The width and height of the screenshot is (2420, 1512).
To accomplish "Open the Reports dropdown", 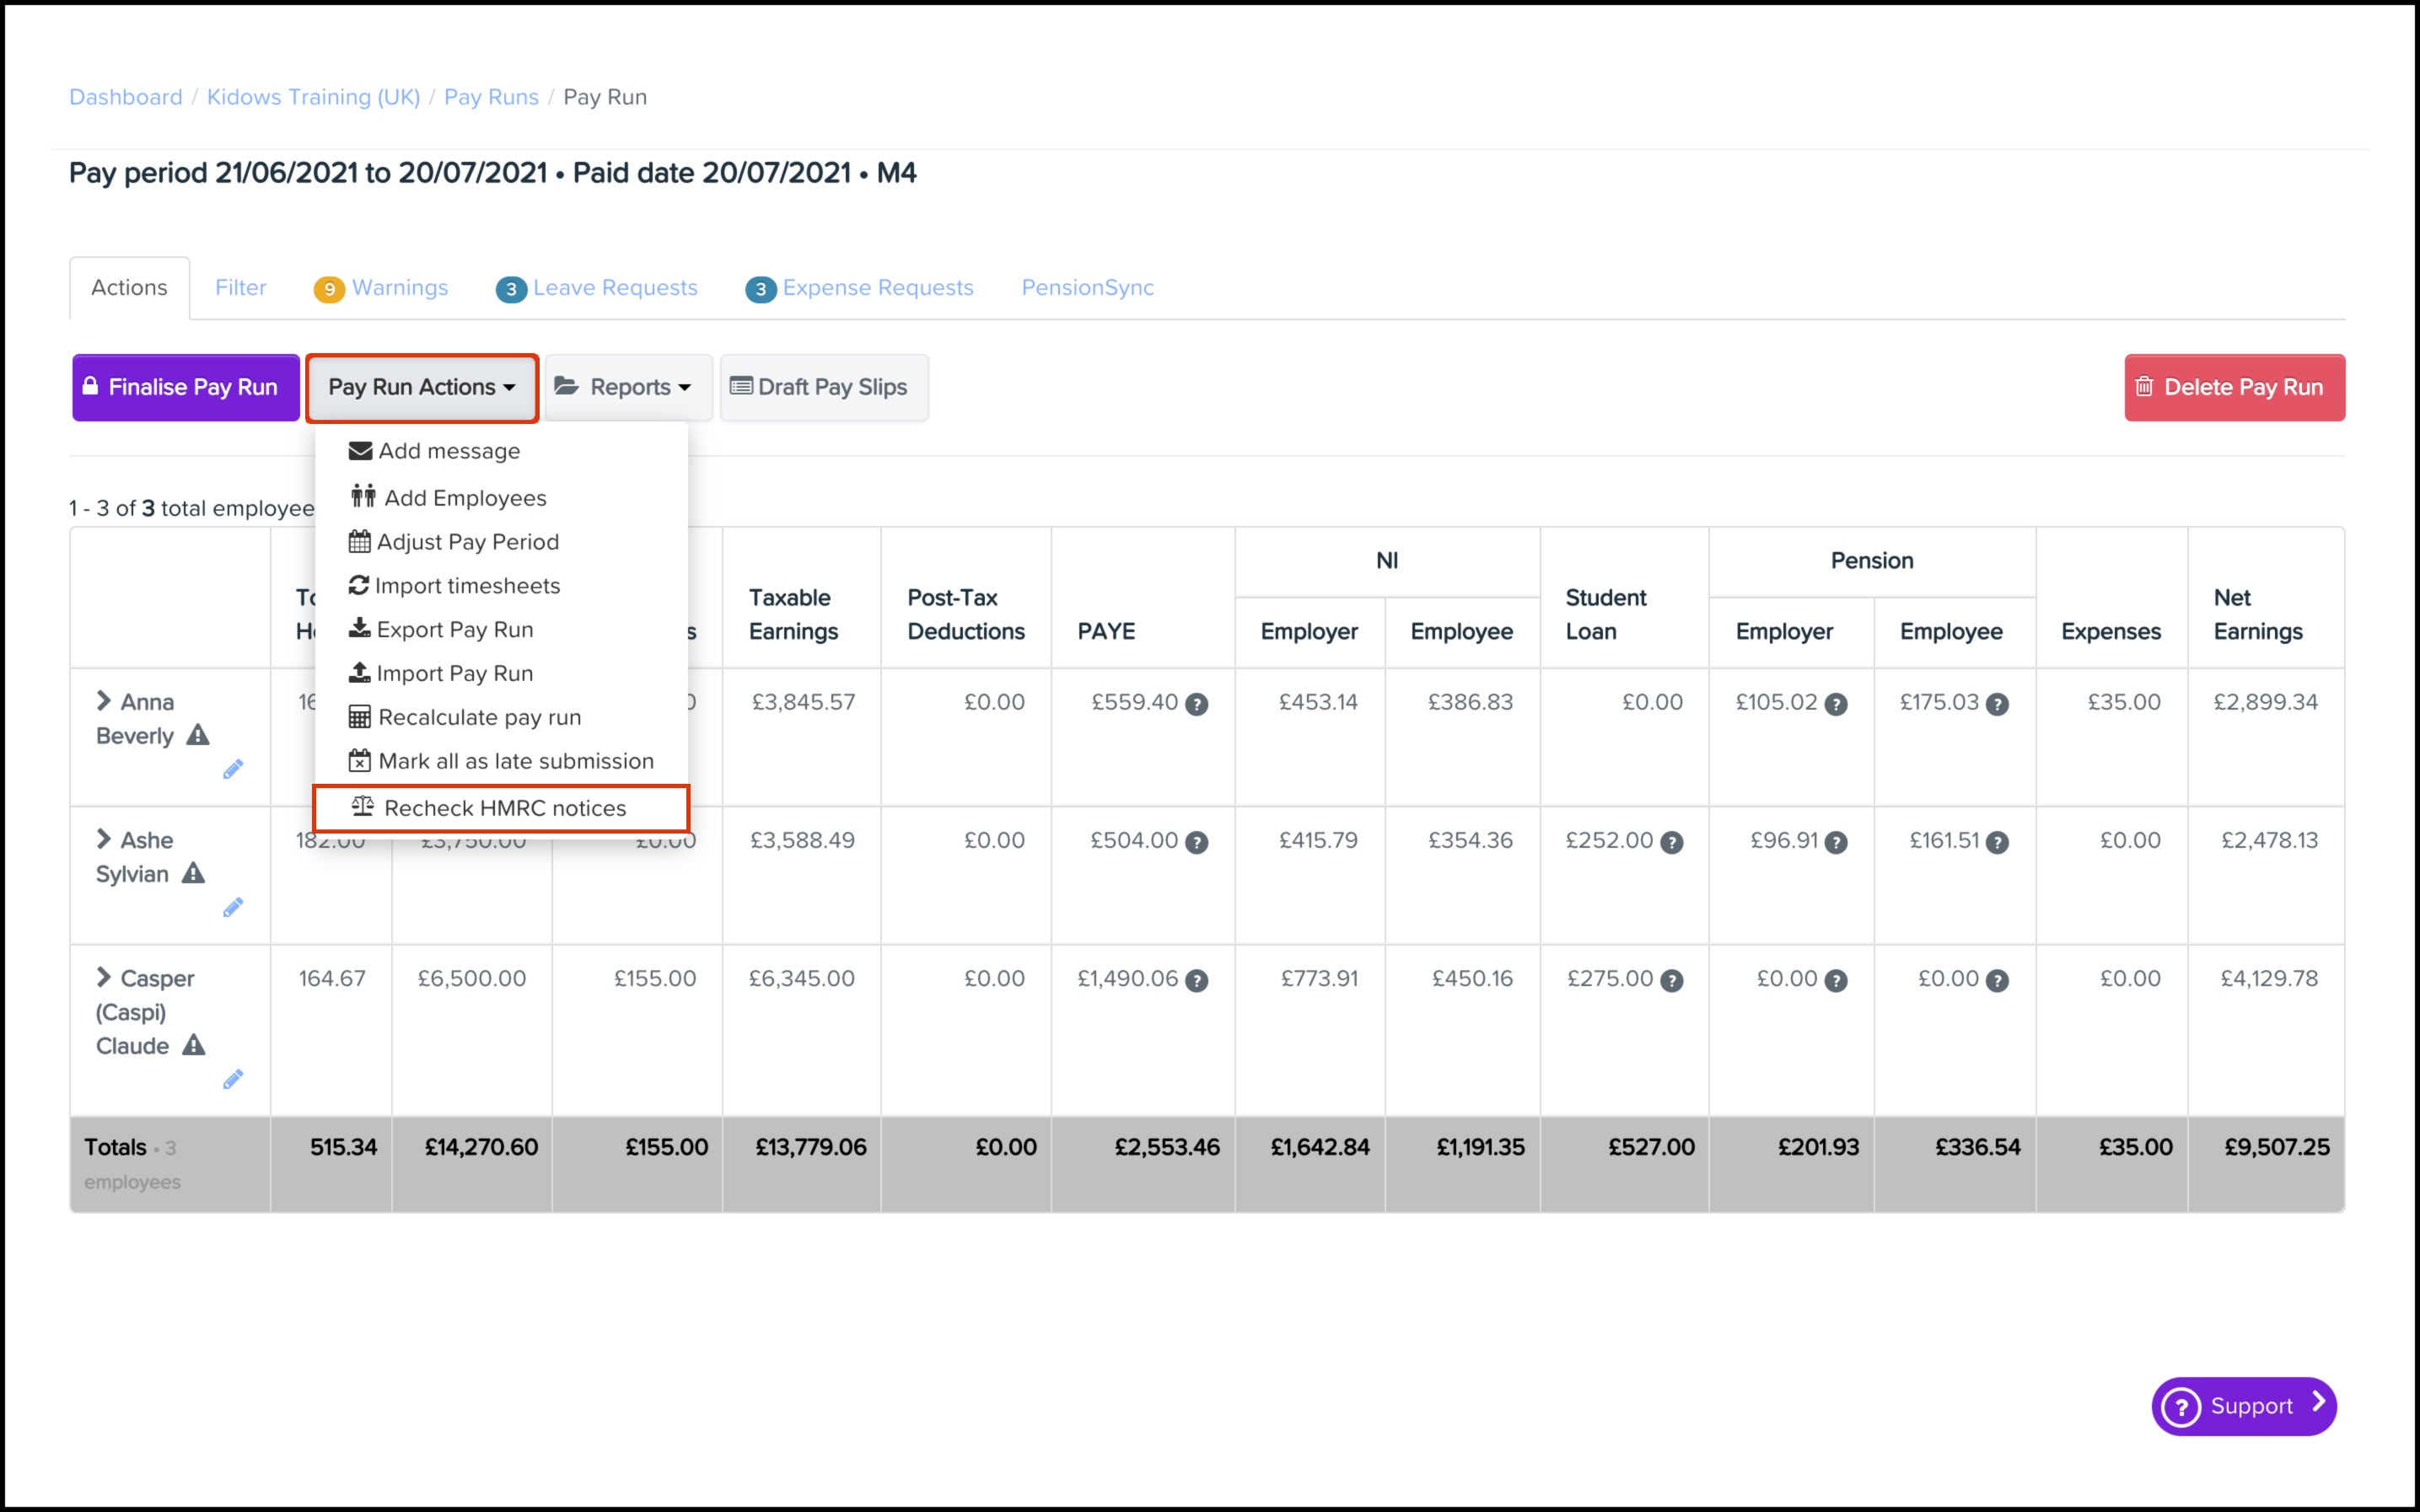I will (x=627, y=387).
